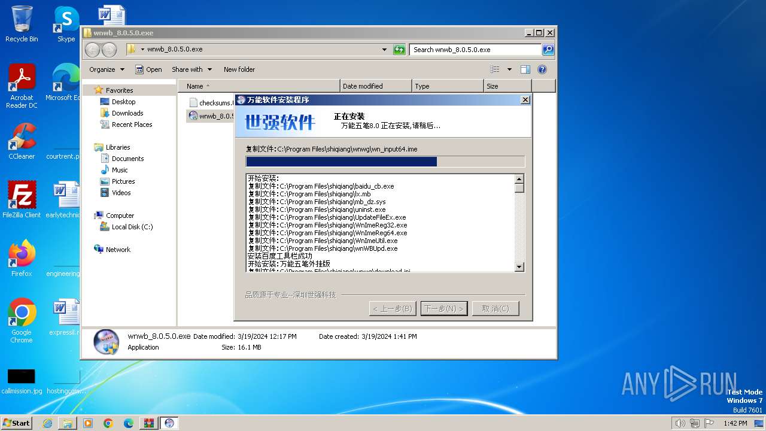Click the 下一步(N) next button
Screen dimensions: 766x431
click(444, 309)
